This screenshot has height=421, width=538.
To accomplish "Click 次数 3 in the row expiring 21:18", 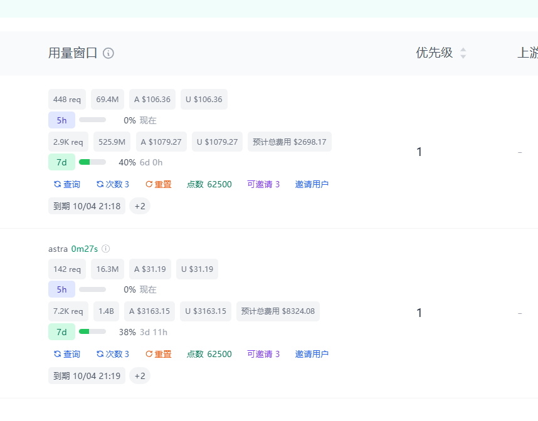I will [x=112, y=184].
